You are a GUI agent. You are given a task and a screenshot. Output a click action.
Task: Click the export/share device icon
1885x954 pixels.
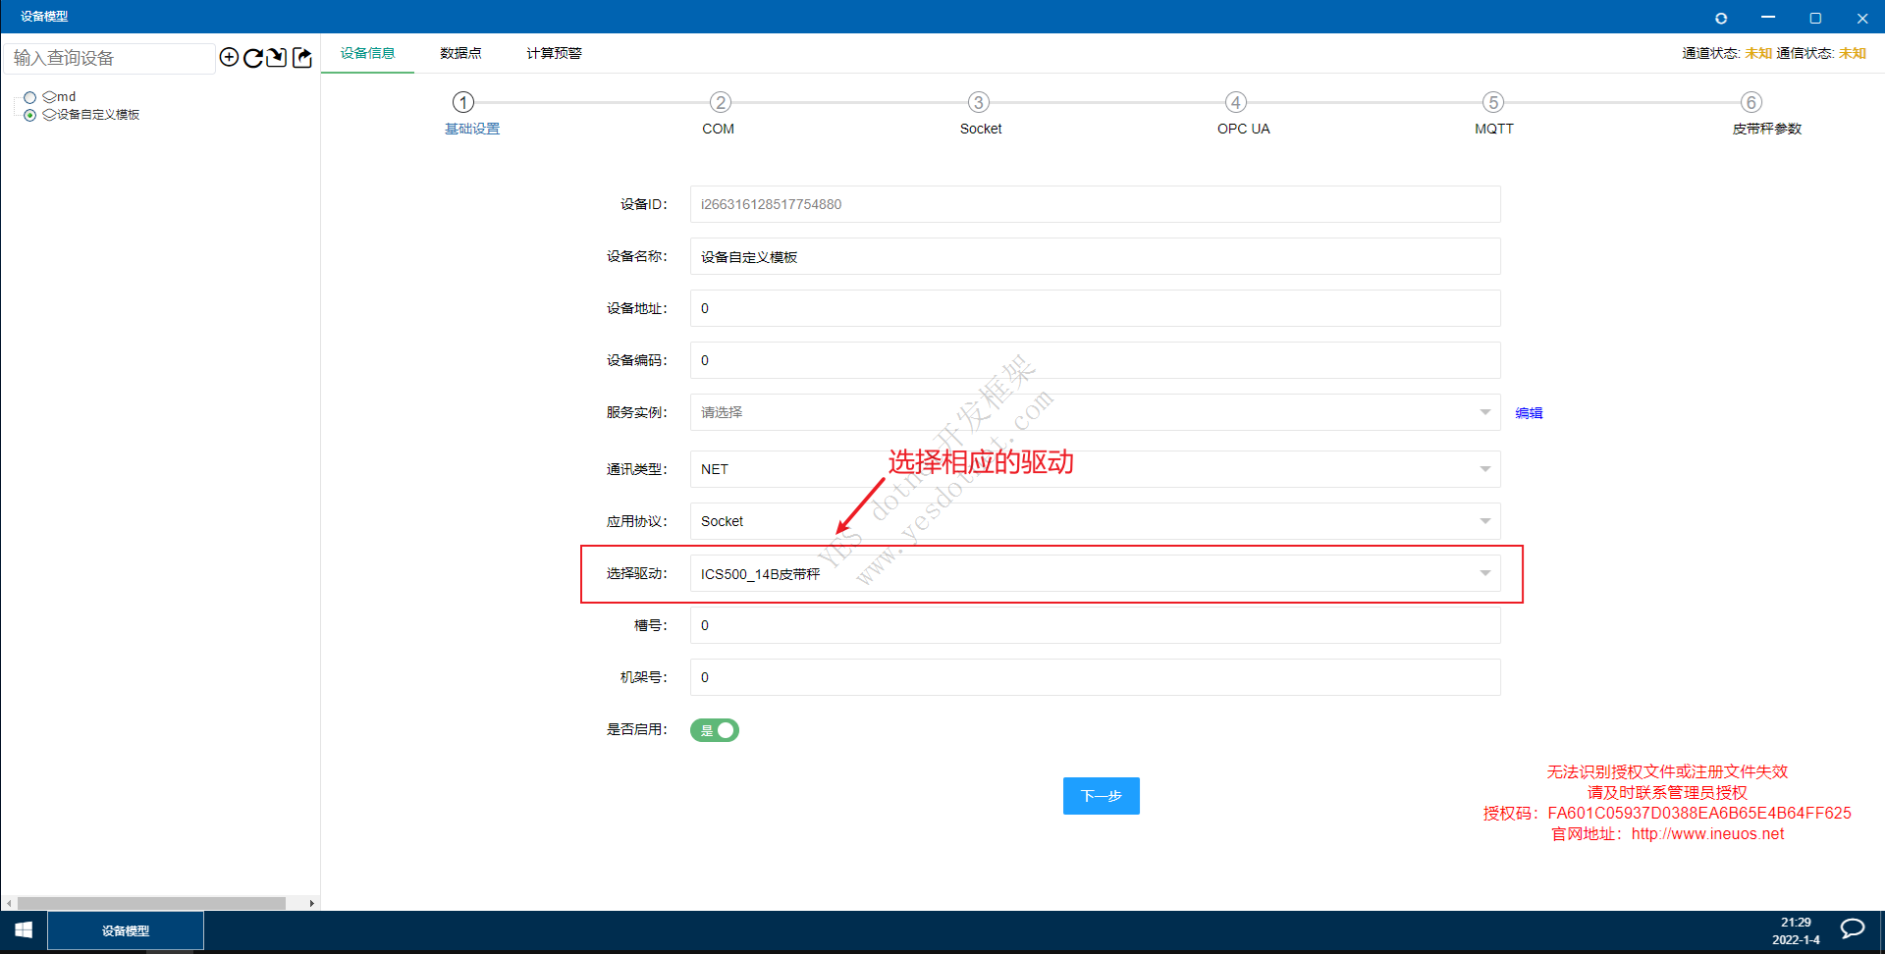point(302,58)
